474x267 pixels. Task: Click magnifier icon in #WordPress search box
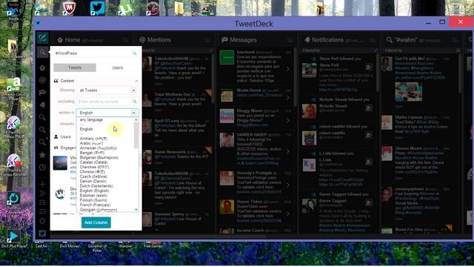coord(135,53)
